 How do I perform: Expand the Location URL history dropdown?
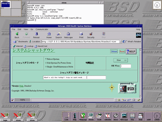(120, 42)
